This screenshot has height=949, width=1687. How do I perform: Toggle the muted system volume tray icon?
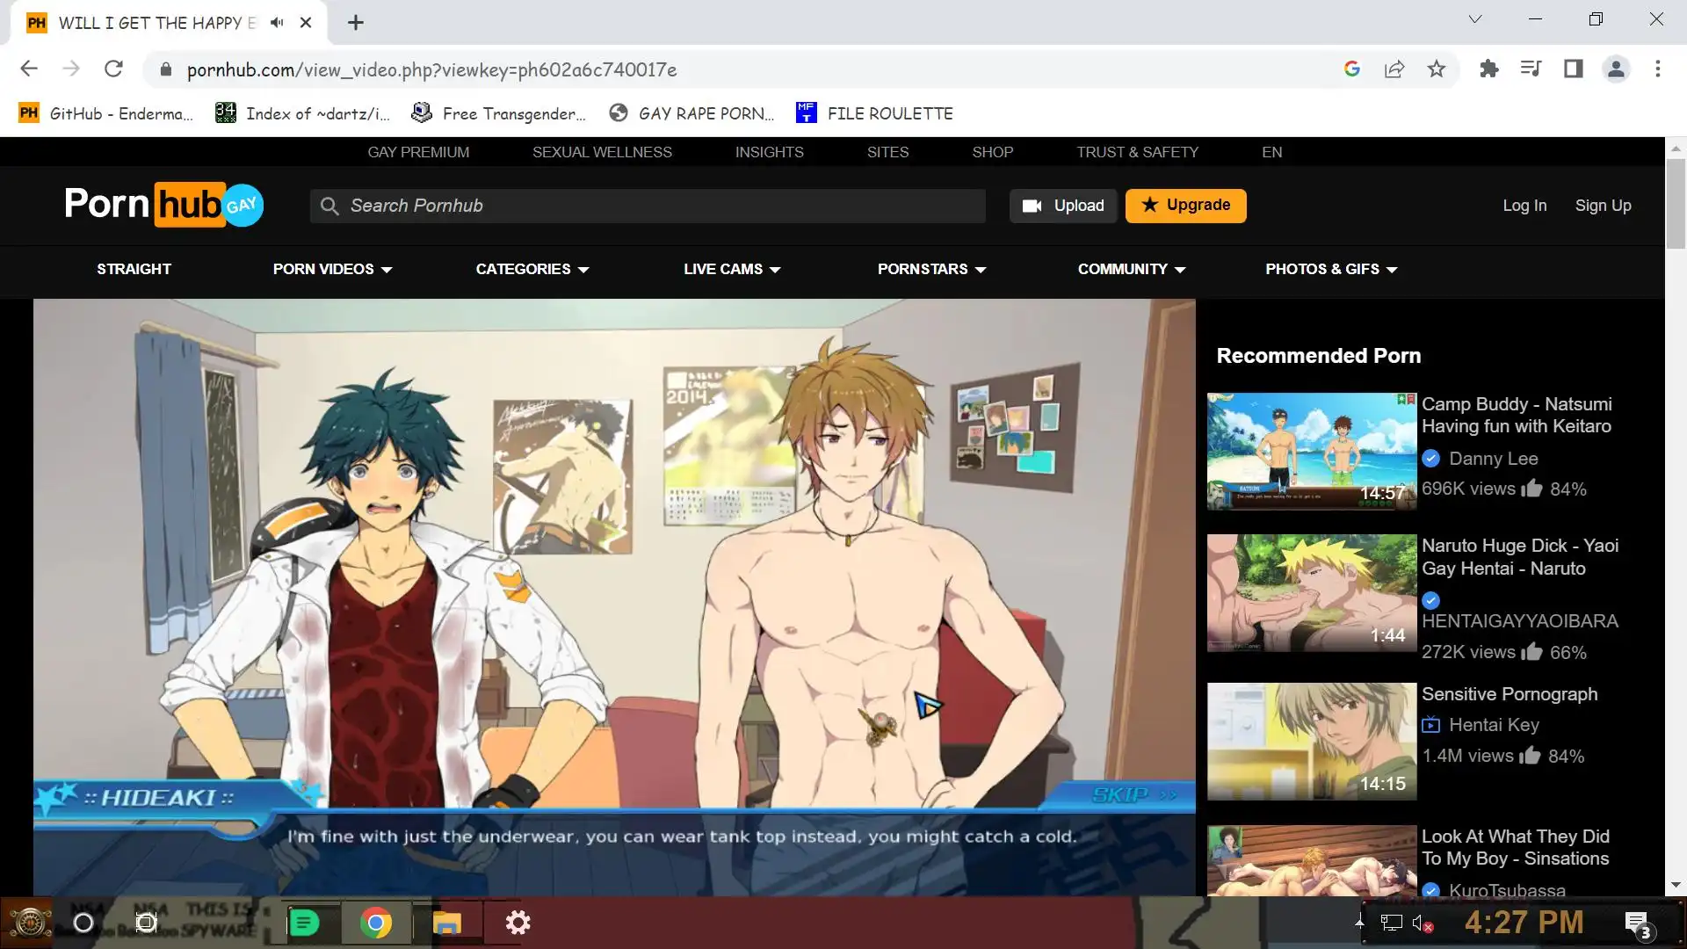tap(1422, 924)
